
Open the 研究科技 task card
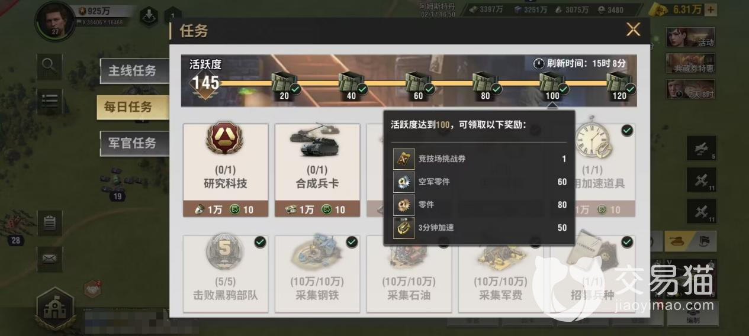pyautogui.click(x=226, y=170)
